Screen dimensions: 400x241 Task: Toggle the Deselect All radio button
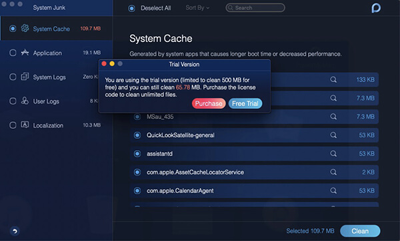point(131,9)
